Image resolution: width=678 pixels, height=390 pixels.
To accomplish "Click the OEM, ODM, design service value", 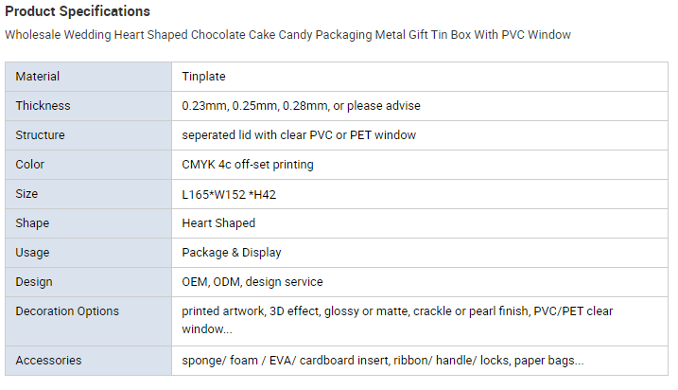I will pyautogui.click(x=252, y=282).
